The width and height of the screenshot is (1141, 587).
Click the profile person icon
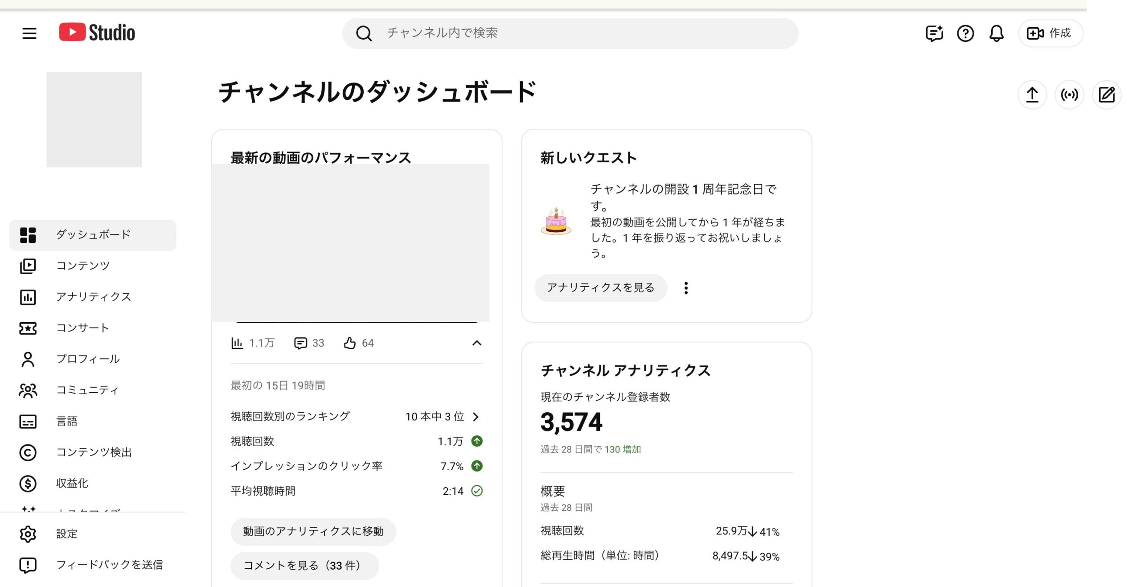click(28, 359)
